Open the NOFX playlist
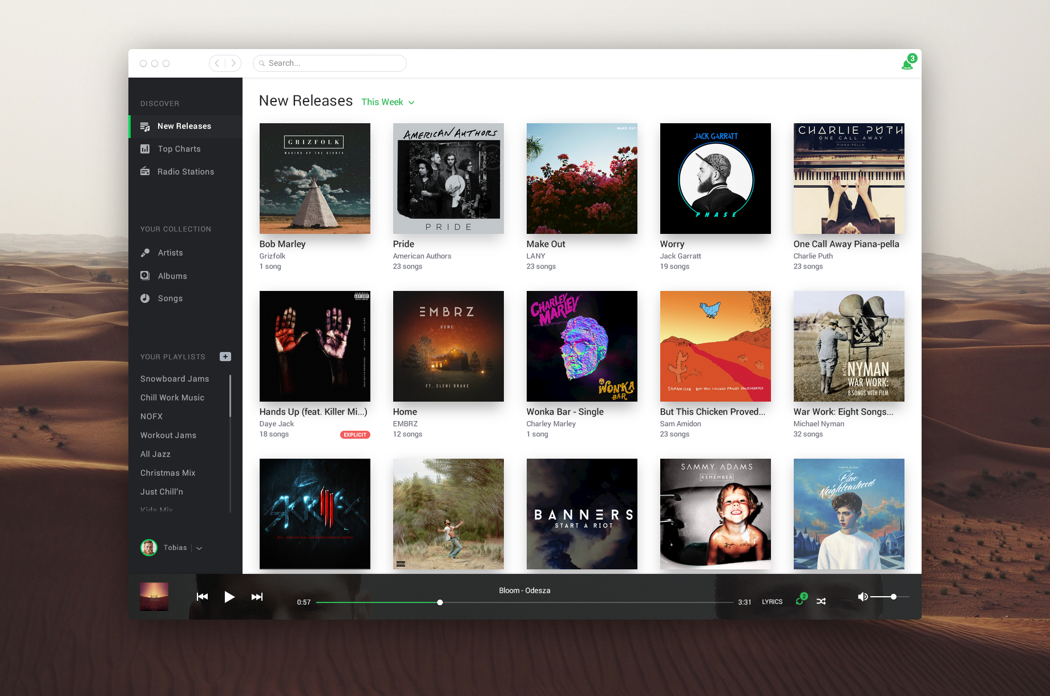Image resolution: width=1050 pixels, height=696 pixels. pyautogui.click(x=151, y=416)
